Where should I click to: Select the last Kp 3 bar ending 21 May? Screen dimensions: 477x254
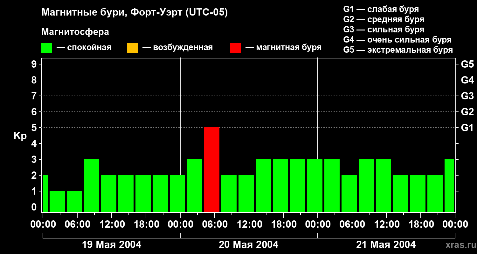click(x=449, y=185)
